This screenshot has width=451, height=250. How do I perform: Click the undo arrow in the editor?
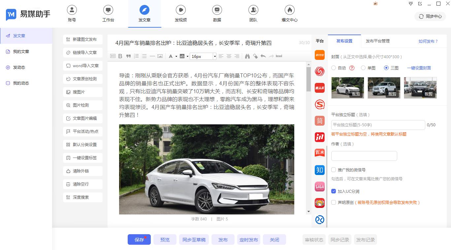pos(263,56)
